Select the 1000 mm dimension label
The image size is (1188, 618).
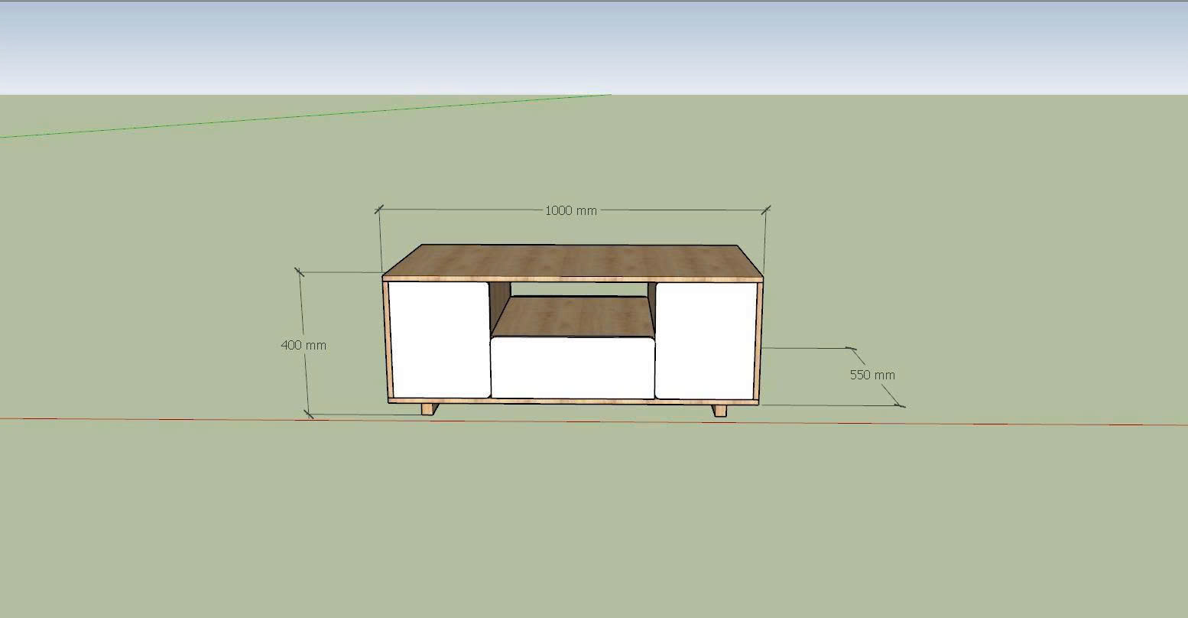click(x=570, y=210)
